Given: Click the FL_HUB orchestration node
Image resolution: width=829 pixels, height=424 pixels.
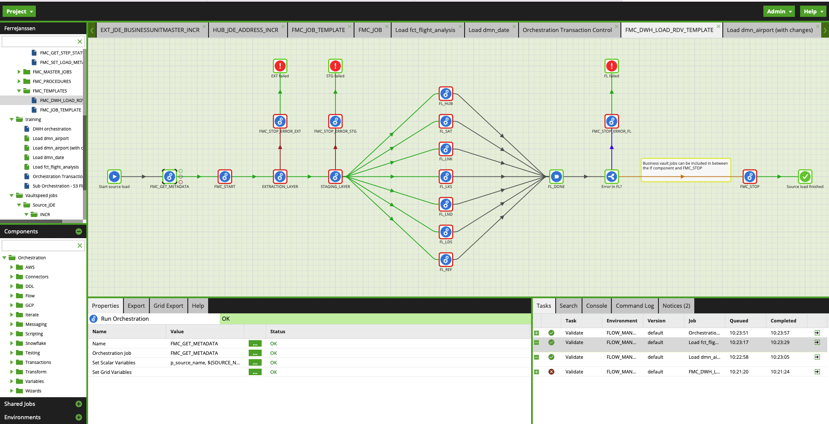Looking at the screenshot, I should (446, 94).
